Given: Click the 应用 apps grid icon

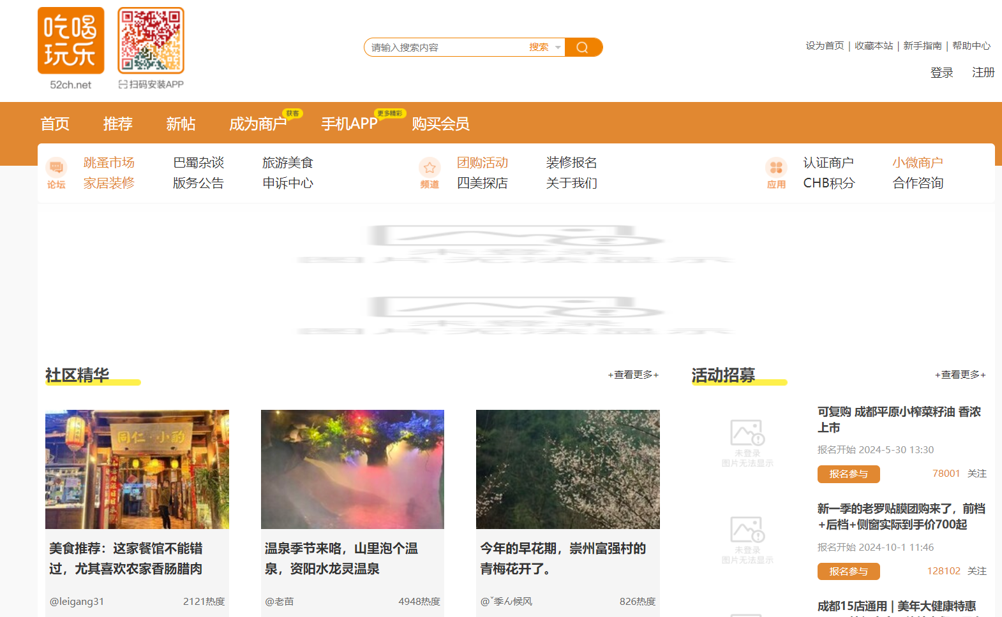Looking at the screenshot, I should coord(776,168).
